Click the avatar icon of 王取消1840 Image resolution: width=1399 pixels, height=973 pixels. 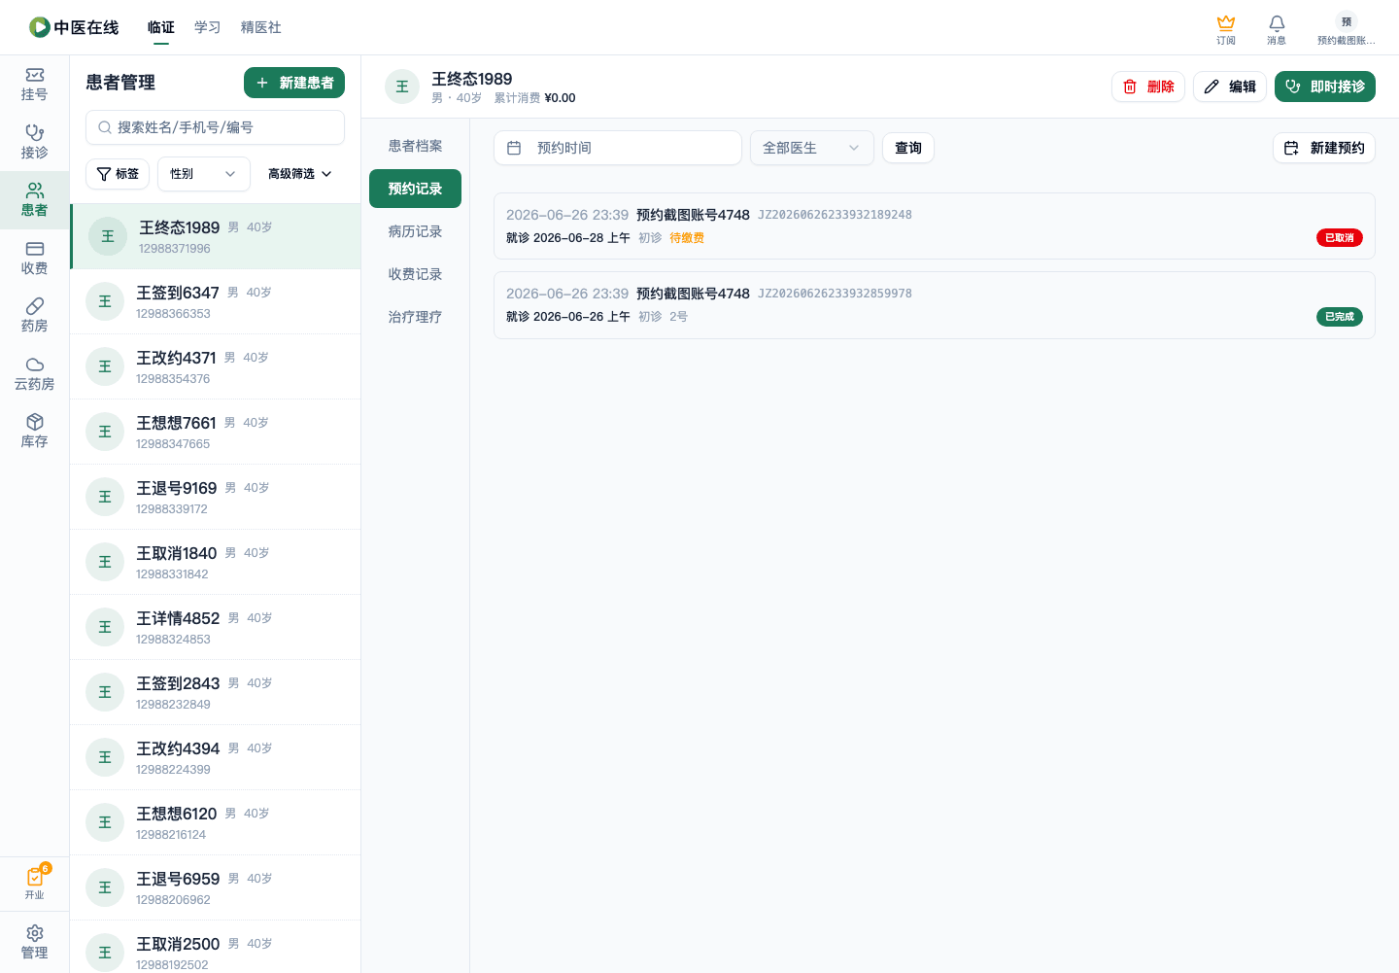point(105,562)
